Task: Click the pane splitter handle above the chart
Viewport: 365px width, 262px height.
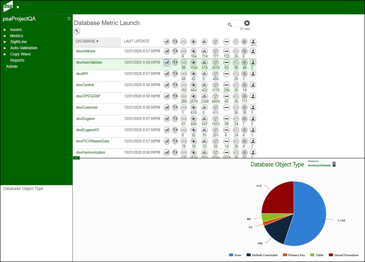Action: click(77, 158)
